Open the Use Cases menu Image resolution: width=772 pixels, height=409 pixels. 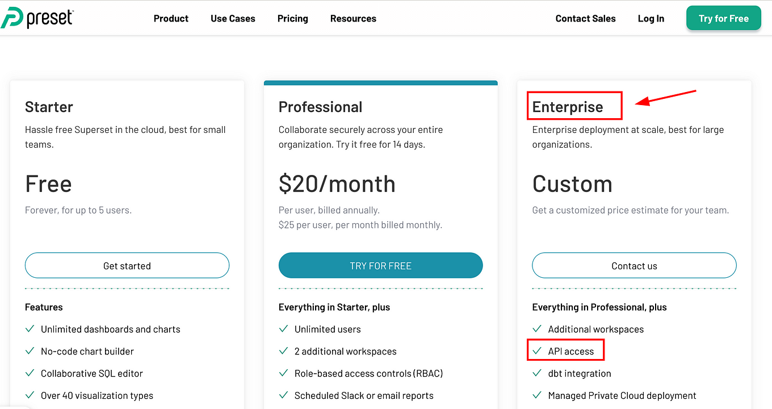[x=233, y=18]
